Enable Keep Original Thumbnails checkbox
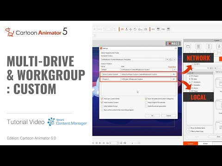Image resolution: width=222 pixels, height=166 pixels. (x=146, y=102)
